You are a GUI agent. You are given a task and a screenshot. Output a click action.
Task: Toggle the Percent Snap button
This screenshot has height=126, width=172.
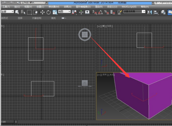107,12
